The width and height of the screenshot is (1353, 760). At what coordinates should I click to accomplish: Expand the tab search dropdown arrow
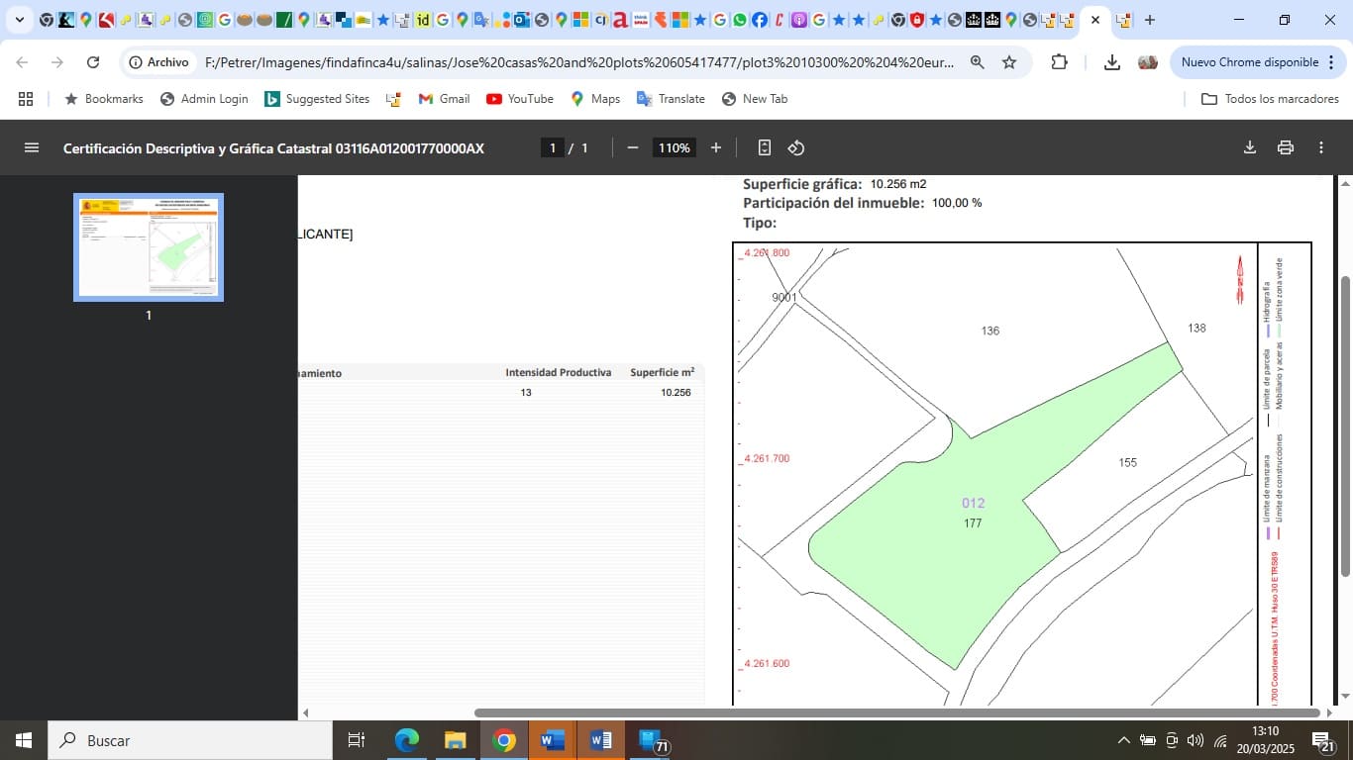pyautogui.click(x=19, y=20)
